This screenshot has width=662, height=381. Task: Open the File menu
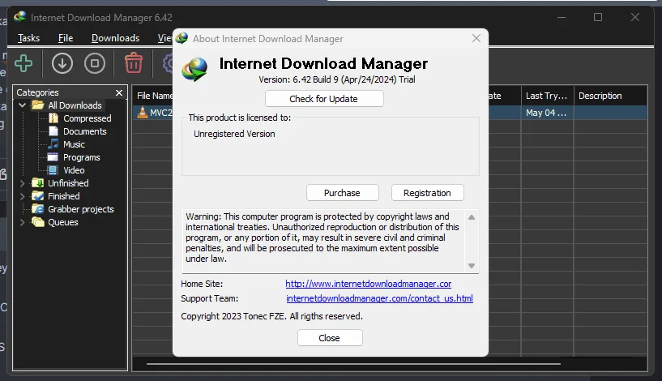(66, 38)
